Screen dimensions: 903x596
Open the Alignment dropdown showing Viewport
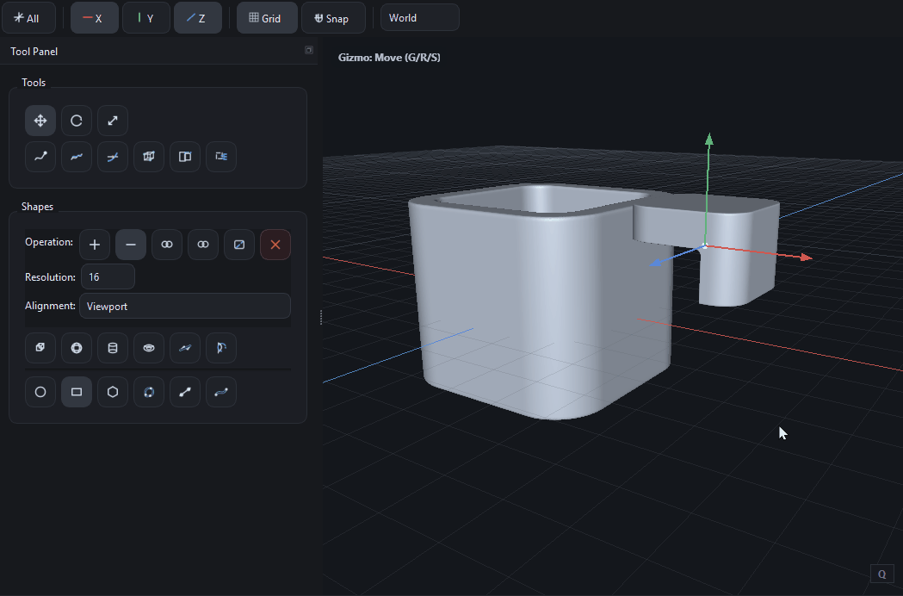coord(184,306)
